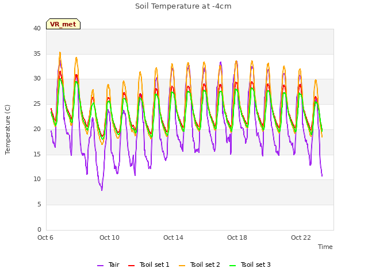The image size is (368, 276).
Task: Click the 0 y-axis tick label
Action: click(x=39, y=229)
